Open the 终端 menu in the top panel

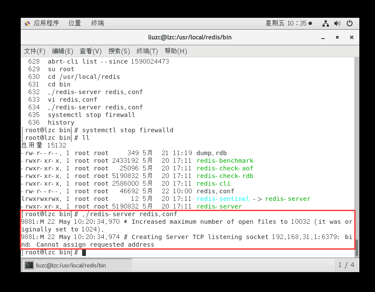tap(98, 23)
